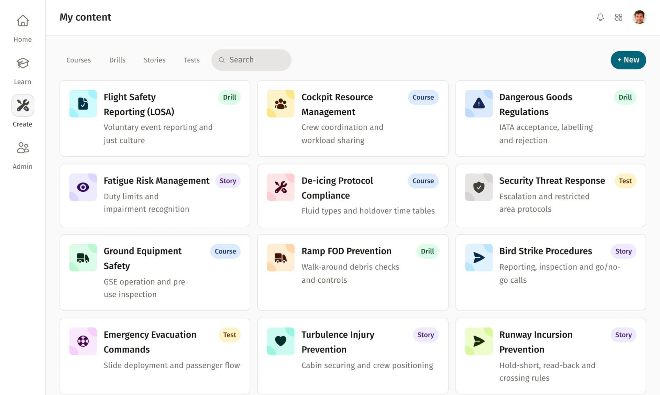Click the shield icon on Security Threat Response
660x395 pixels.
click(478, 187)
